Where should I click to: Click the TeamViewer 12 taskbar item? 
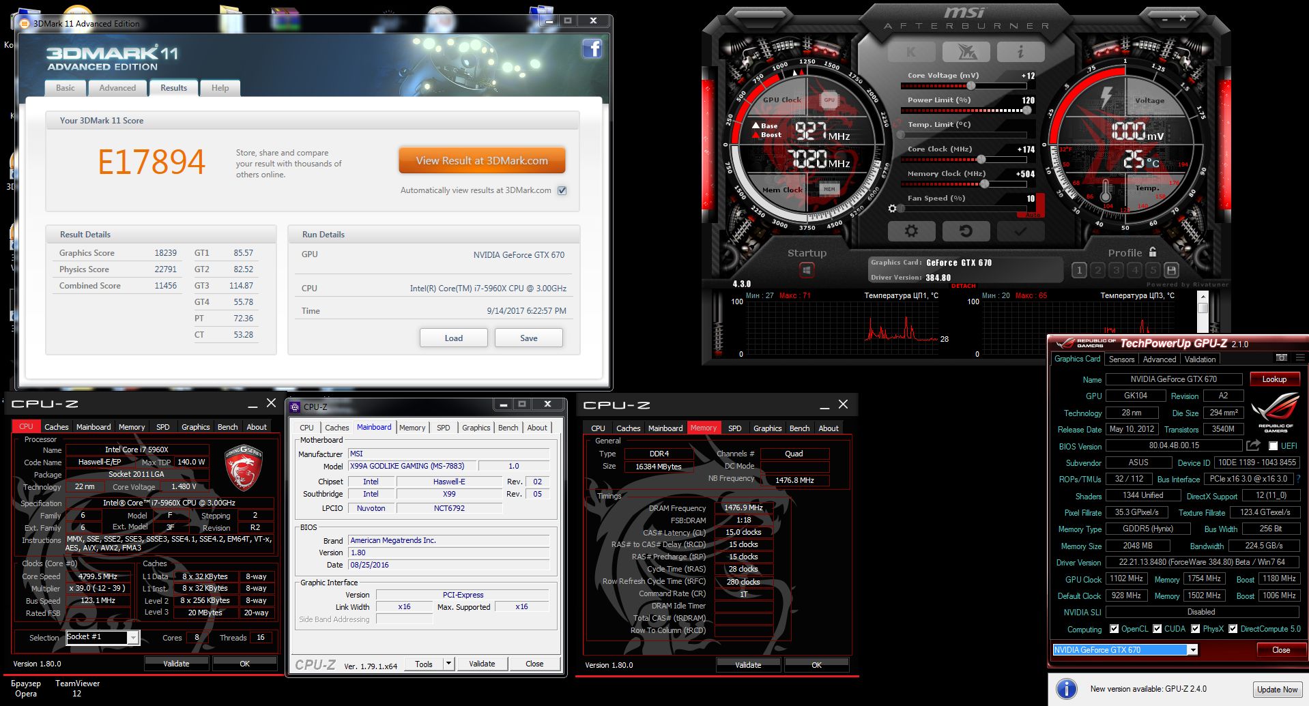pos(77,688)
